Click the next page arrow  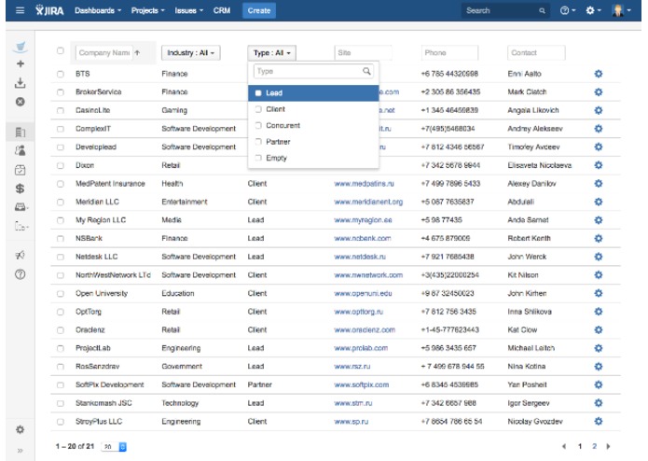click(608, 446)
